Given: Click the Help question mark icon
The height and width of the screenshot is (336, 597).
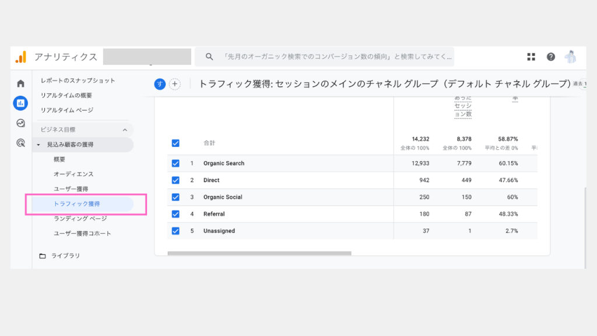Looking at the screenshot, I should [x=551, y=57].
